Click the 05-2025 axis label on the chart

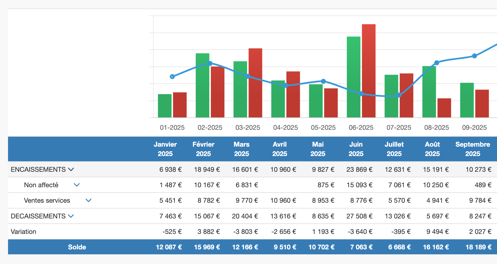[323, 128]
